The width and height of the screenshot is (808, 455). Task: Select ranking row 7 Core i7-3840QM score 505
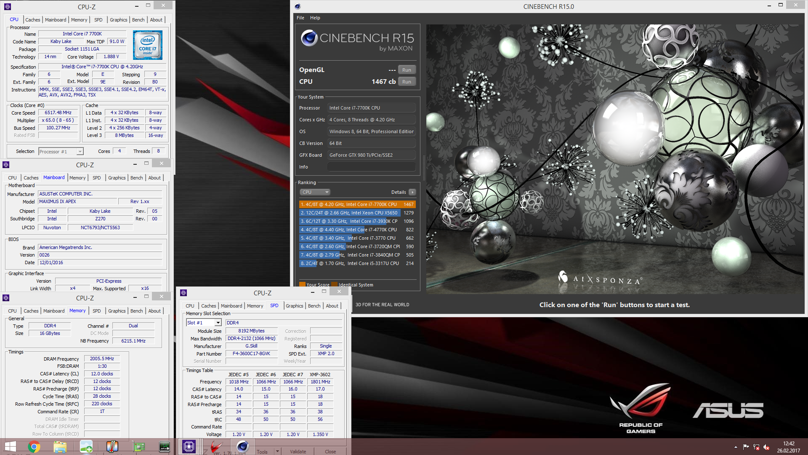[x=357, y=255]
